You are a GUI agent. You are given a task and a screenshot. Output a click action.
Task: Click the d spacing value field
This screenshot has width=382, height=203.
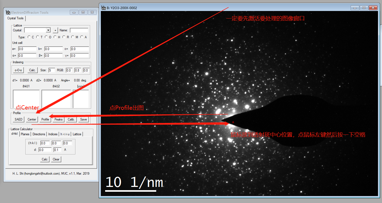point(45,150)
